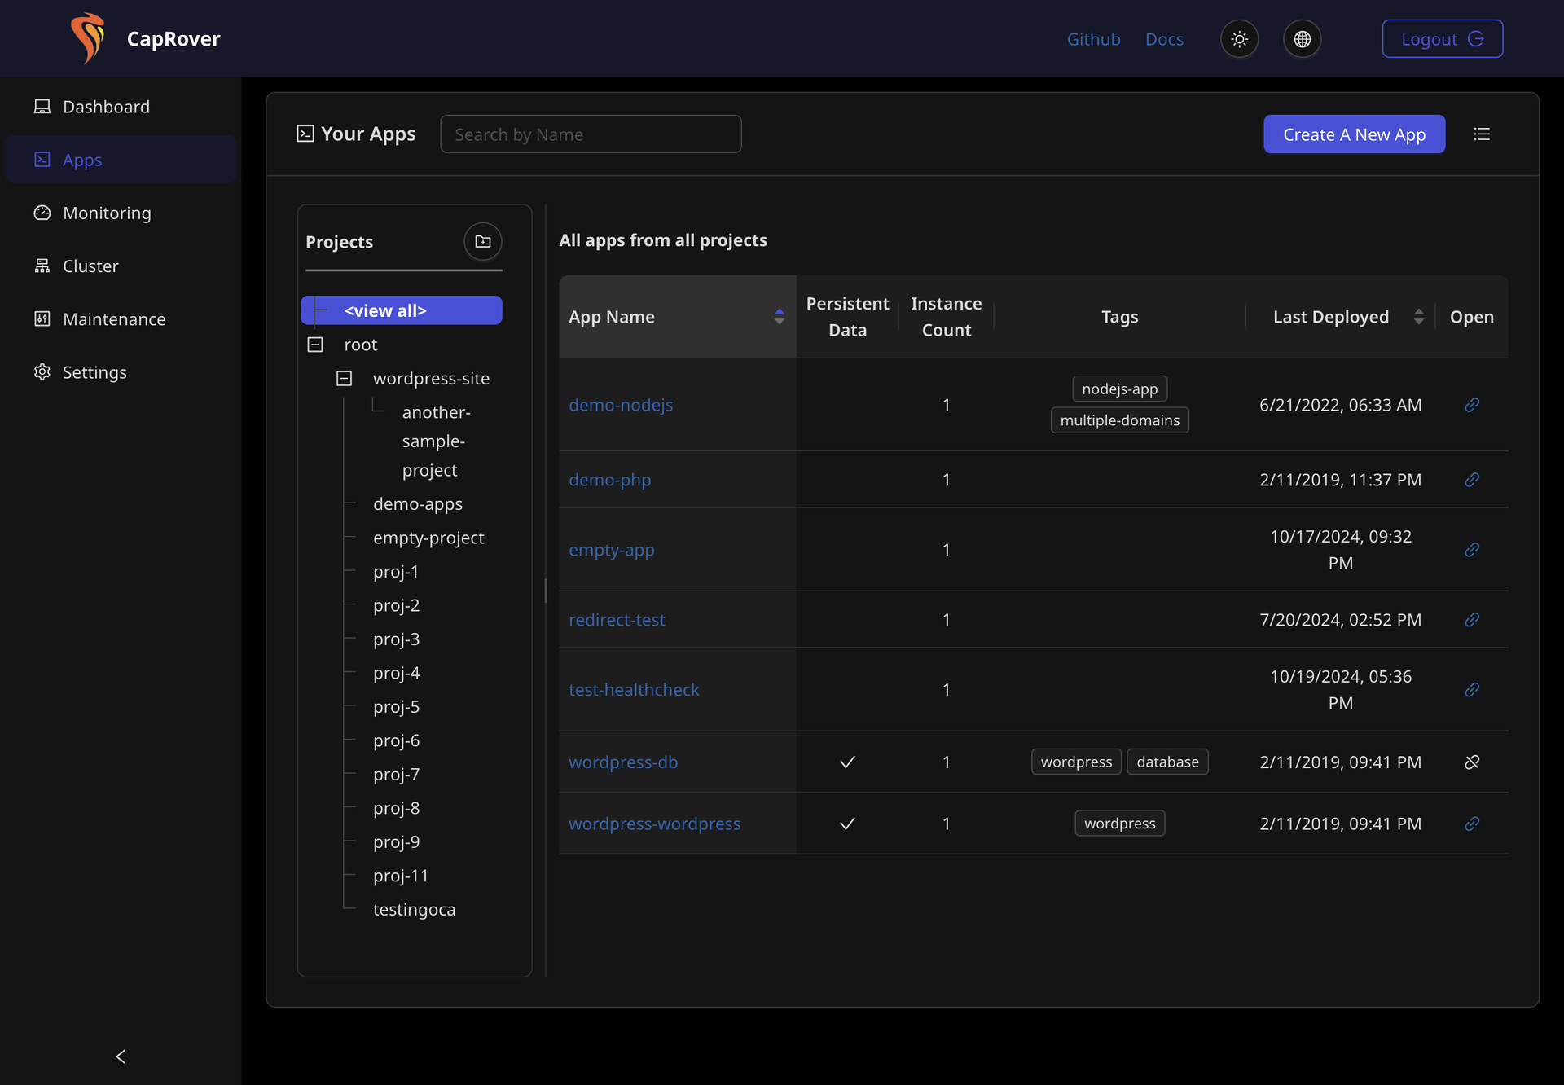Viewport: 1564px width, 1085px height.
Task: Select proj-6 in the tree
Action: click(x=396, y=741)
